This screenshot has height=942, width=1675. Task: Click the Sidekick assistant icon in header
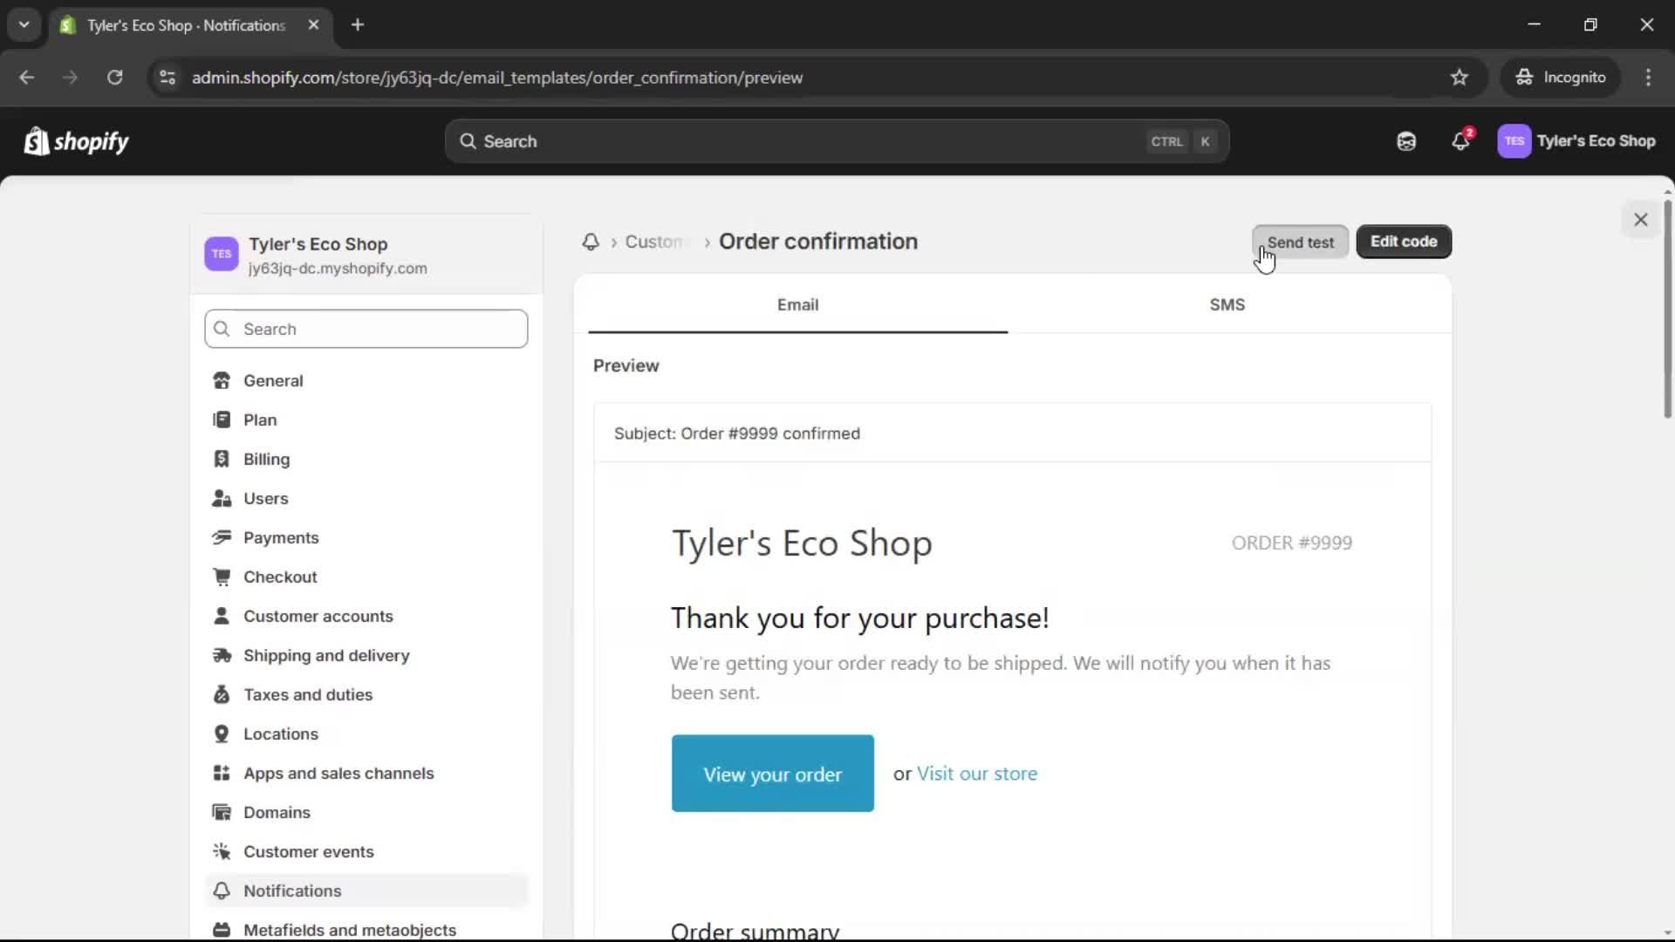(1406, 141)
